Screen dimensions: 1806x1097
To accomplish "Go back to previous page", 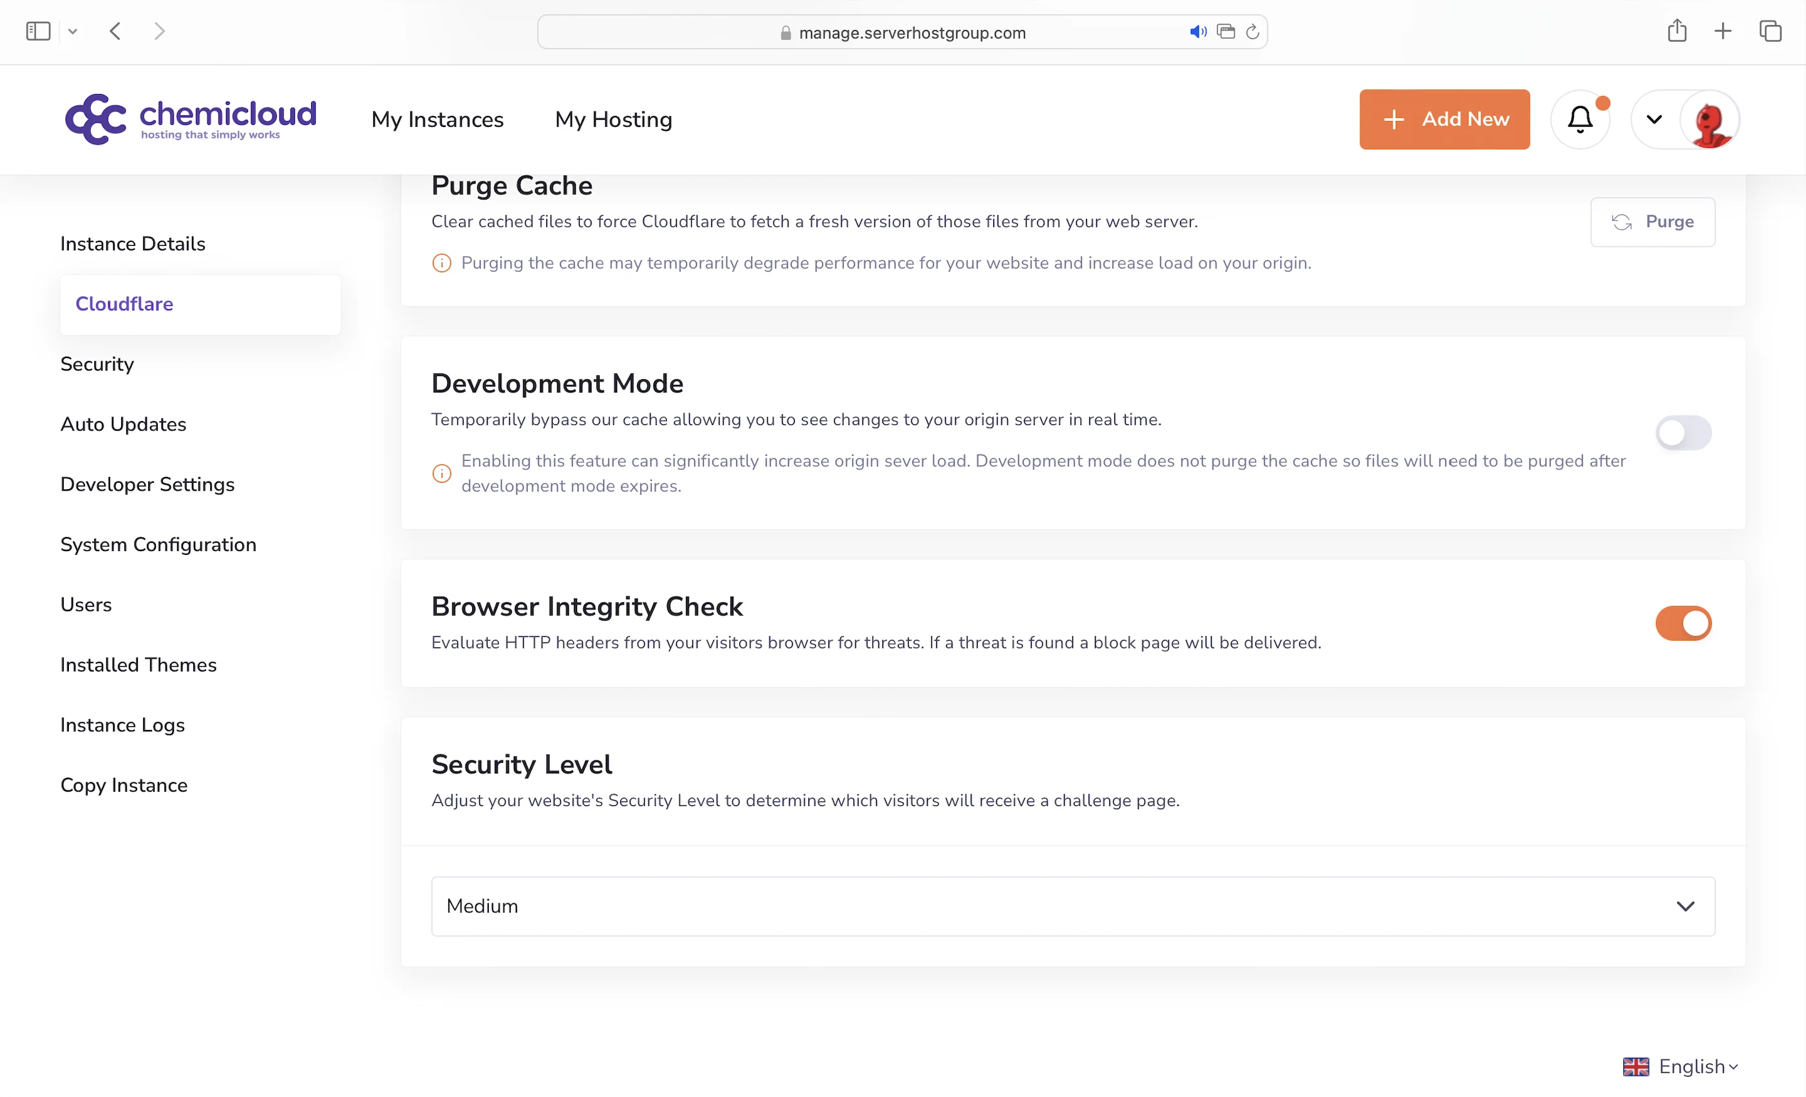I will click(x=115, y=32).
